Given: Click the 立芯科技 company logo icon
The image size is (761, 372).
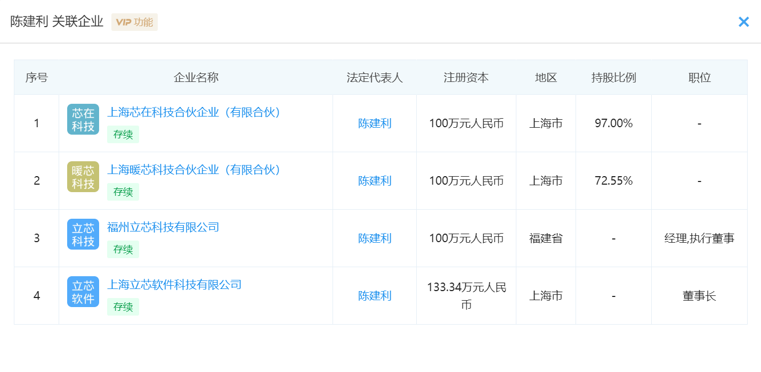Looking at the screenshot, I should click(x=83, y=234).
